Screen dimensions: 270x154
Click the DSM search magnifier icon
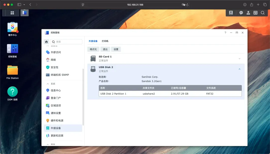click(x=262, y=13)
